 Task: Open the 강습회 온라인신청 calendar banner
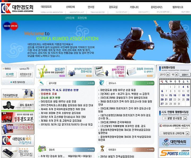pos(140,72)
